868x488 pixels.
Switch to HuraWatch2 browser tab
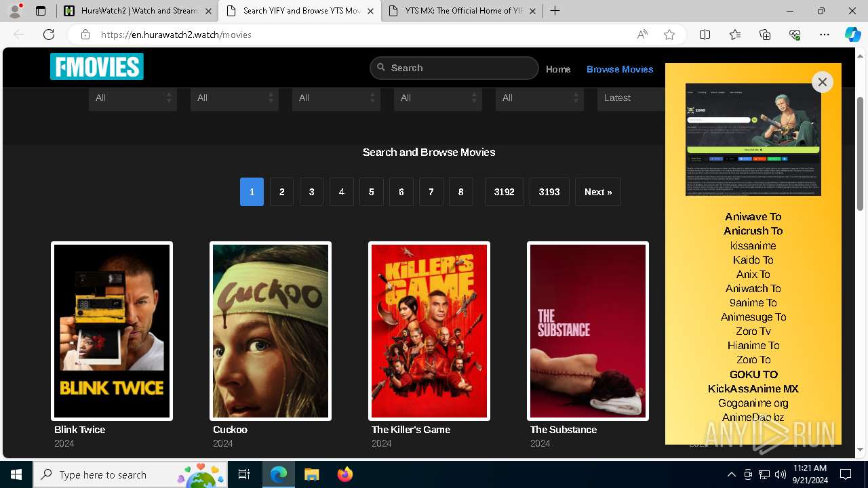136,11
